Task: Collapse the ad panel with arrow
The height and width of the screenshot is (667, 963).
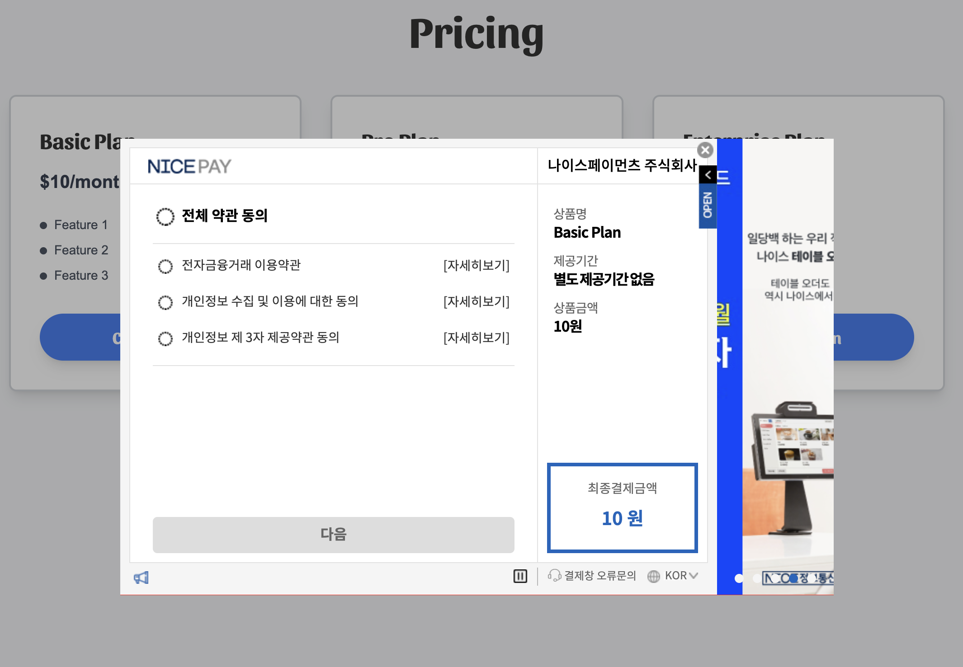Action: pyautogui.click(x=708, y=175)
